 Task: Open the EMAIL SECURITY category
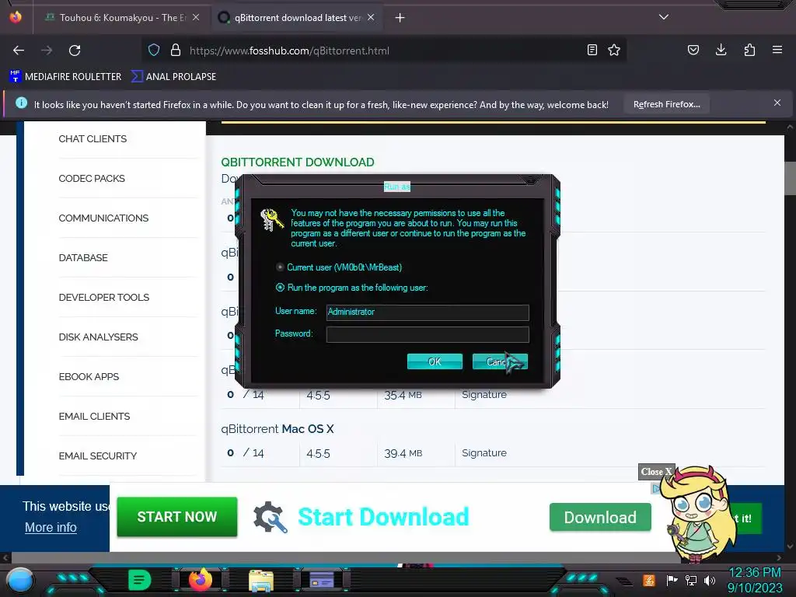97,456
